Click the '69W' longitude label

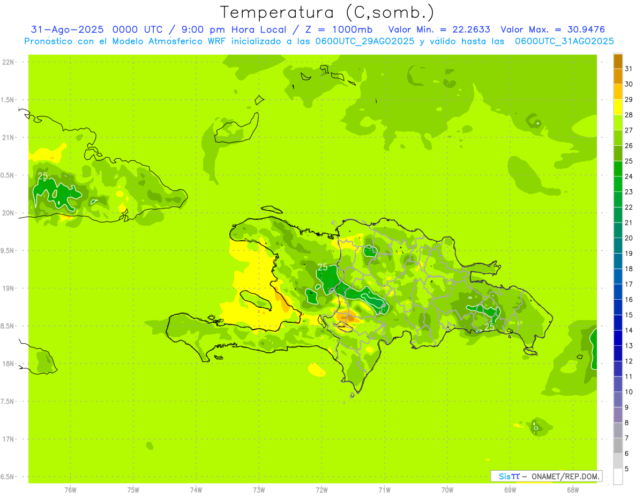point(510,489)
